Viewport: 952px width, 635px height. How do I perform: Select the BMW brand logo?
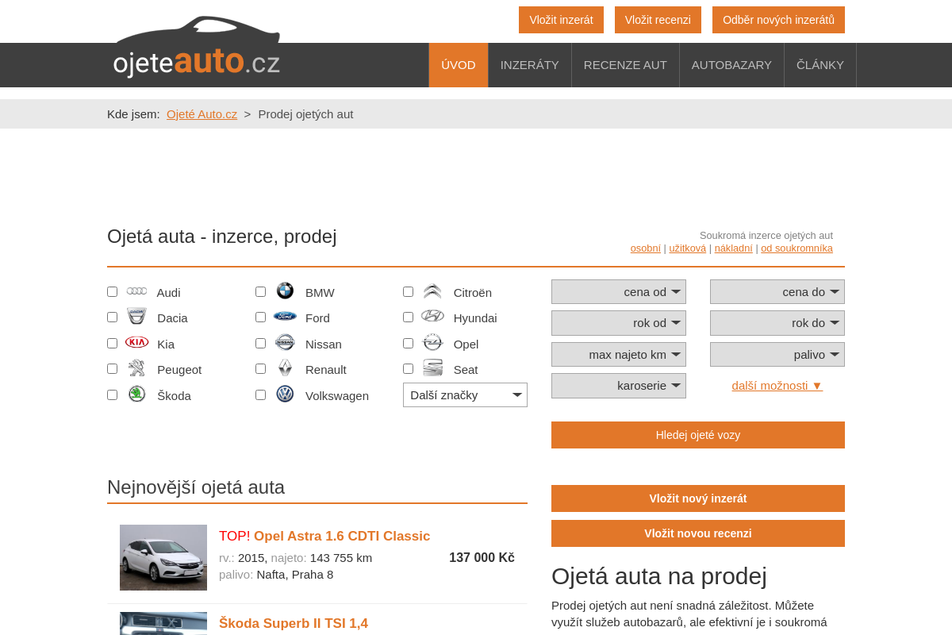point(285,291)
